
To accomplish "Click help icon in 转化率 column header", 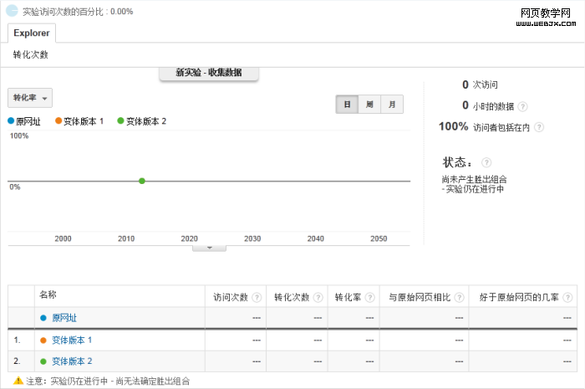I will click(x=369, y=297).
